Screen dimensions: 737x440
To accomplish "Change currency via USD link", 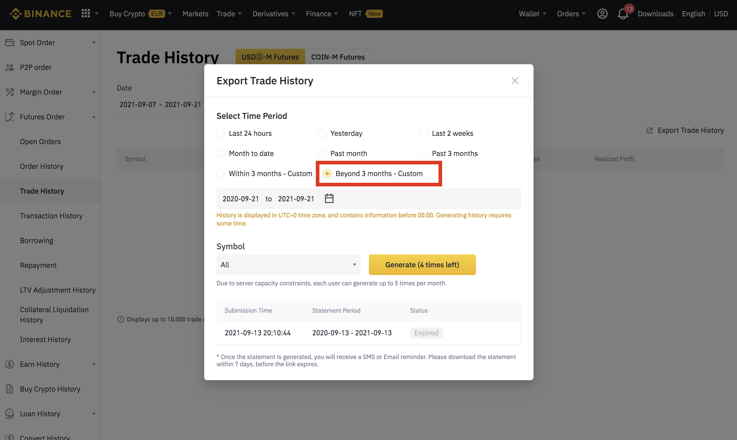I will tap(721, 14).
